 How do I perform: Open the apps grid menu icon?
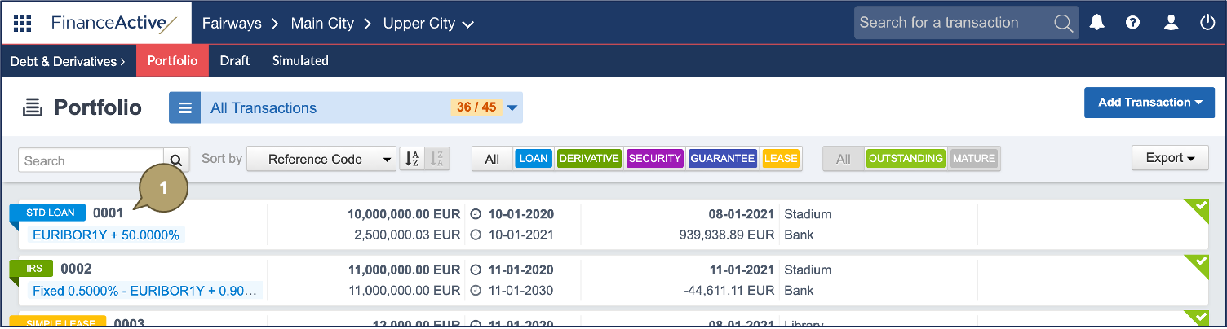(x=22, y=23)
